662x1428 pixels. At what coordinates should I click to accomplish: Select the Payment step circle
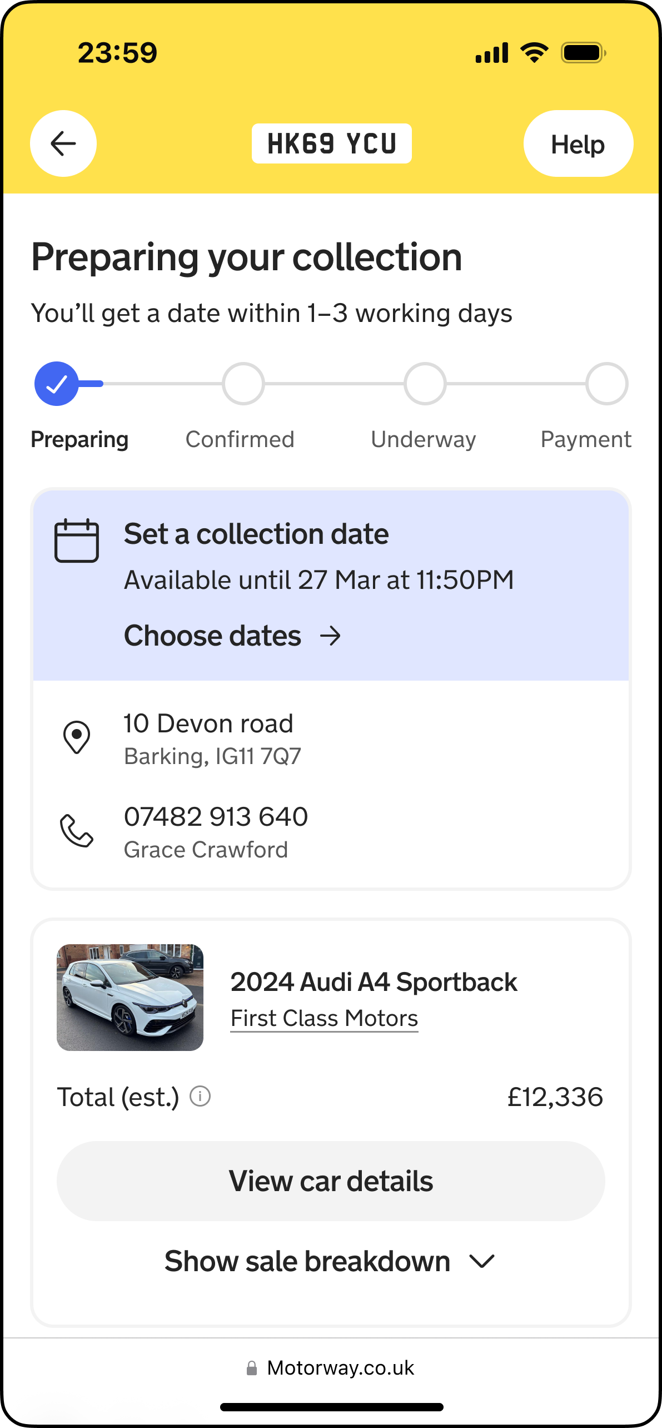[x=607, y=384]
